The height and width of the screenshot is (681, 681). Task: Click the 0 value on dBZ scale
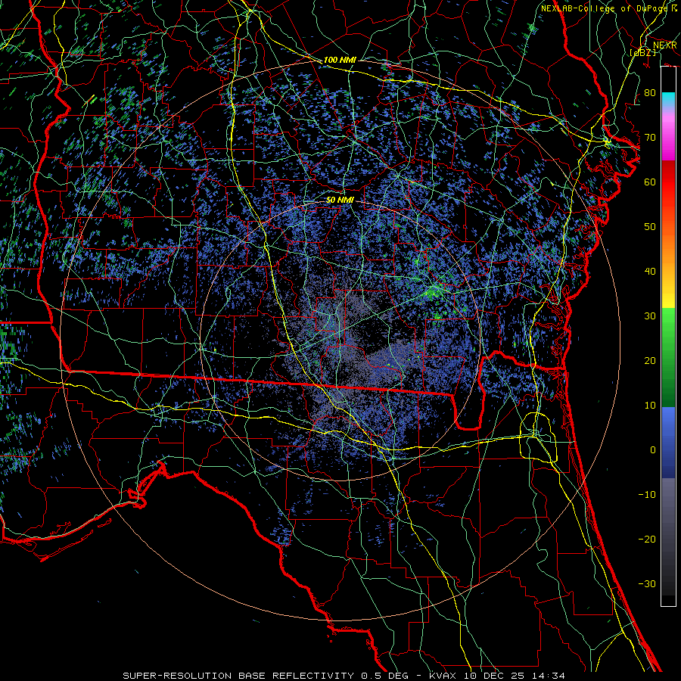653,450
